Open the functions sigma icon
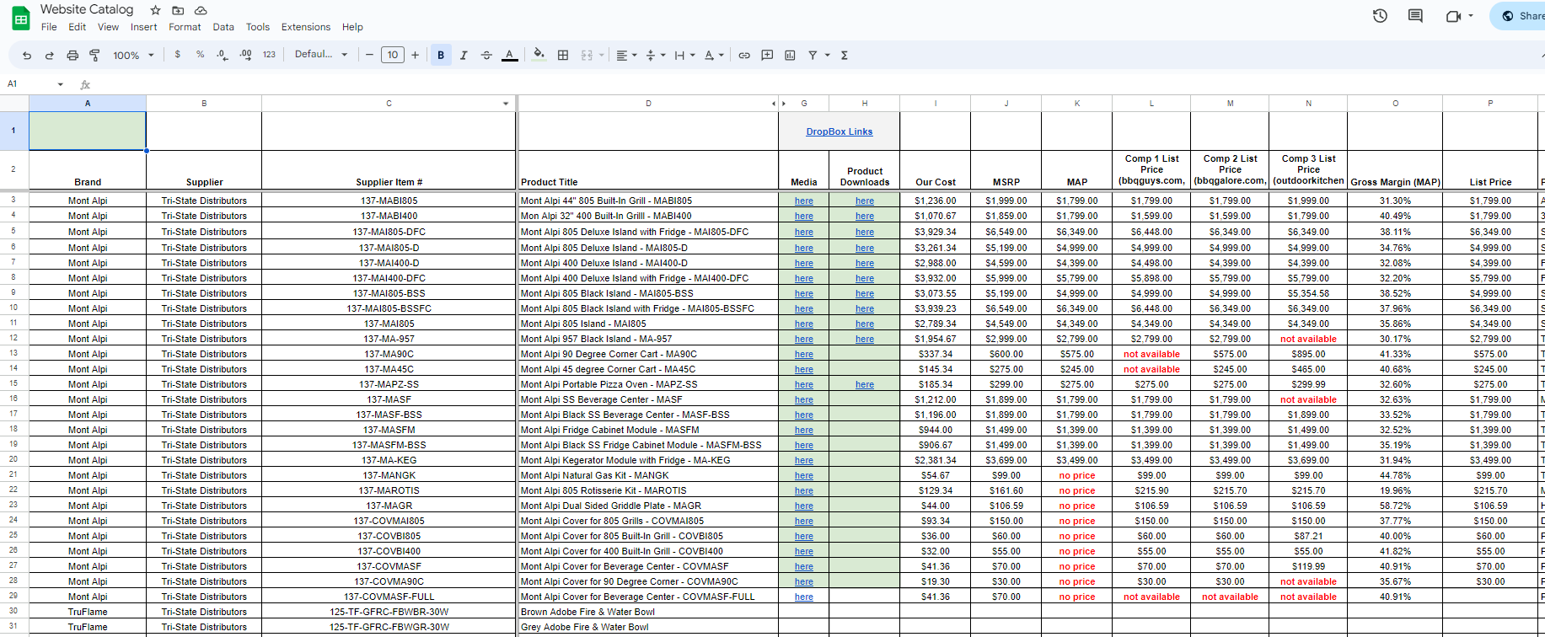Image resolution: width=1545 pixels, height=637 pixels. coord(844,56)
